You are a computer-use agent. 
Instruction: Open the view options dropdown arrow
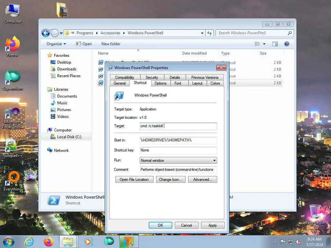click(x=264, y=44)
